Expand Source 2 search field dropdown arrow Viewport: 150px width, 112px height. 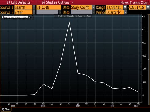(x=60, y=12)
